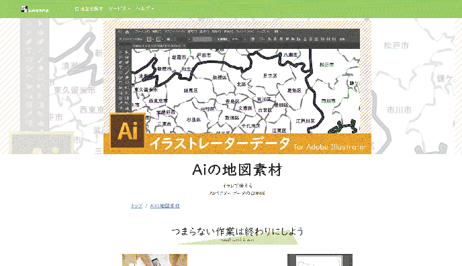This screenshot has height=266, width=462.
Task: Expand the ヘルプ dropdown menu
Action: pos(145,9)
